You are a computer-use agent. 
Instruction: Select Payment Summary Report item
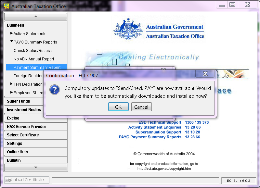pyautogui.click(x=36, y=68)
